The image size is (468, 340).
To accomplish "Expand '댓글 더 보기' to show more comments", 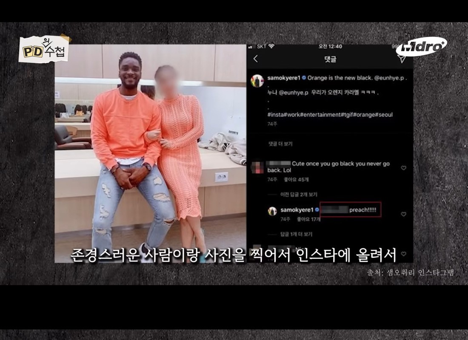I will (x=280, y=144).
